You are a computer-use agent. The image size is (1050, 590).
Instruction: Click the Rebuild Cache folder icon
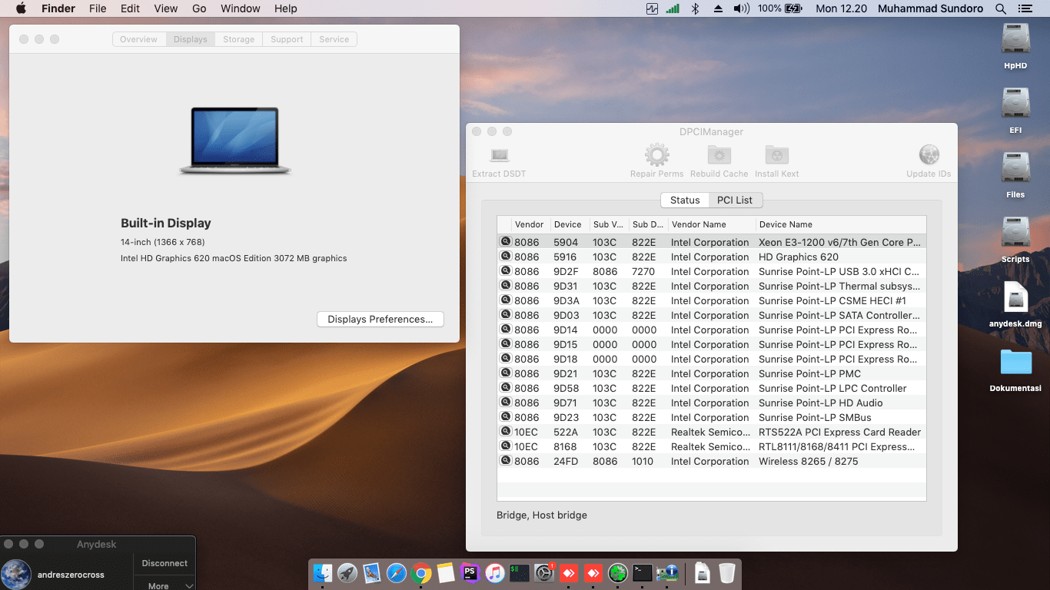click(x=719, y=156)
